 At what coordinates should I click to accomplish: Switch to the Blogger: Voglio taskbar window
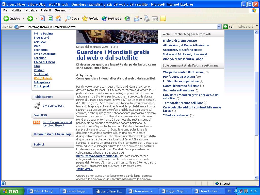[175, 191]
